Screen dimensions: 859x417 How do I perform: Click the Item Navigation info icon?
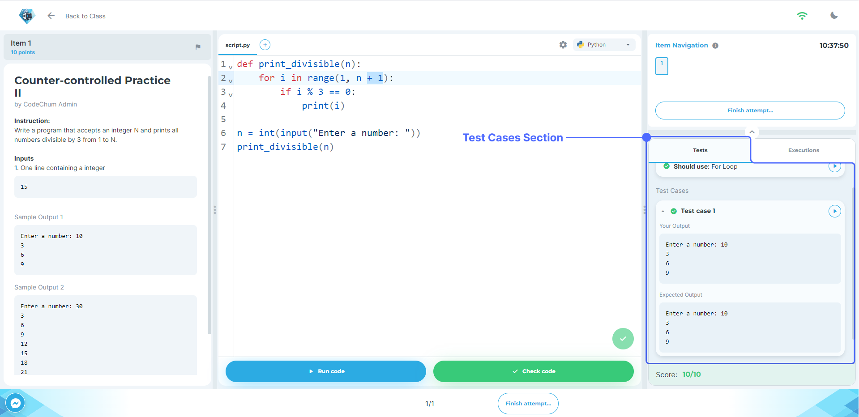[x=715, y=46]
